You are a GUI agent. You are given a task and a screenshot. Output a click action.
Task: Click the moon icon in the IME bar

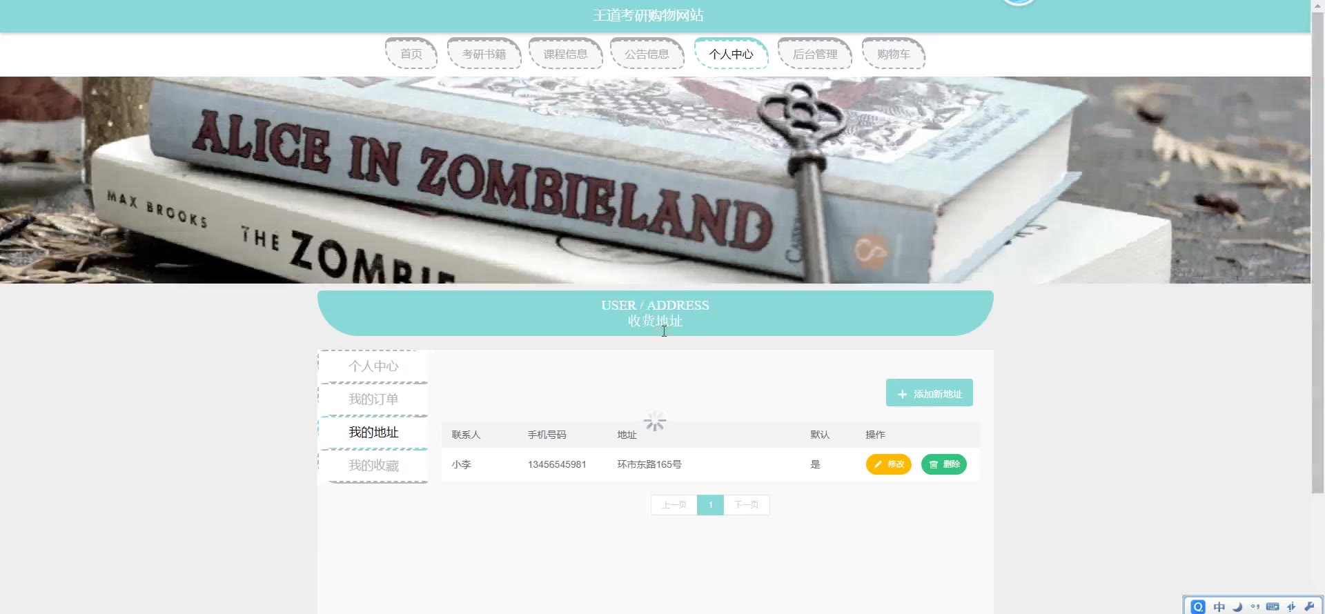pos(1237,607)
